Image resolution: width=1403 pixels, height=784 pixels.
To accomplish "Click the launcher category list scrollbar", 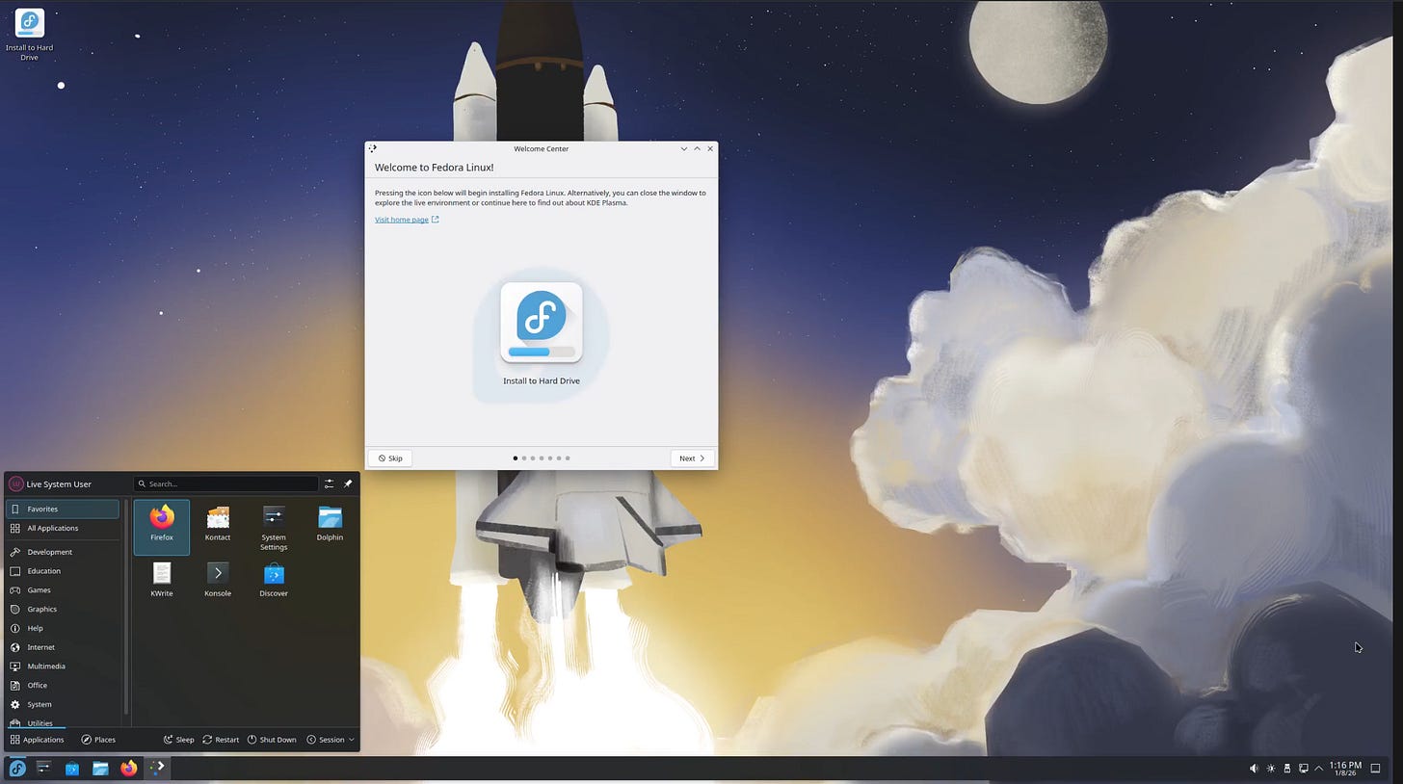I will click(126, 607).
